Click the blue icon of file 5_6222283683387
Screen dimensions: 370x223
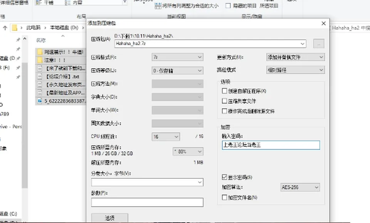[40, 101]
